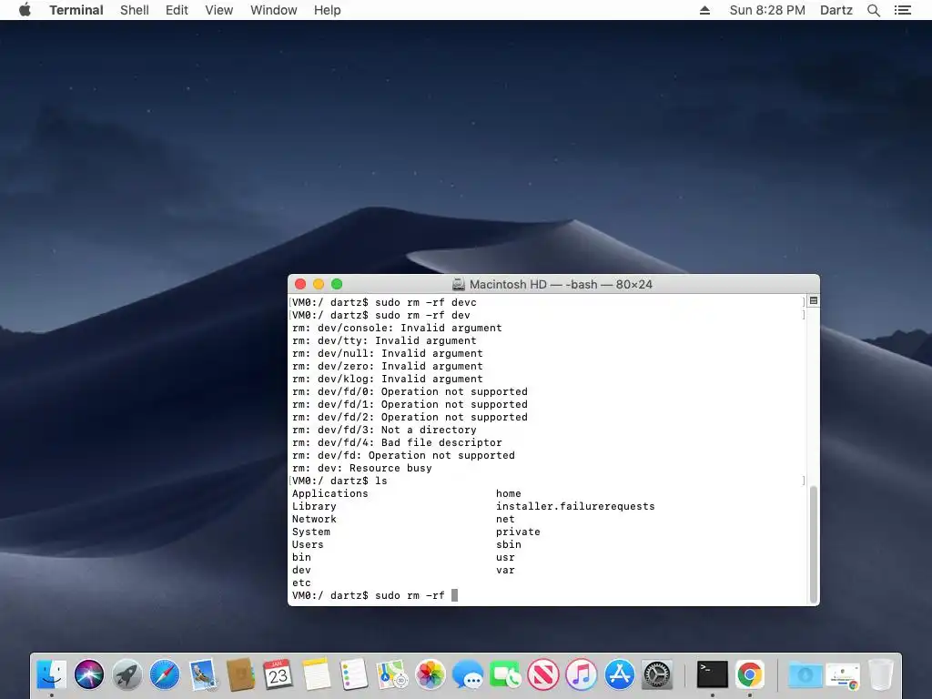Click the eject icon in menu bar
This screenshot has height=699, width=932.
coord(704,10)
